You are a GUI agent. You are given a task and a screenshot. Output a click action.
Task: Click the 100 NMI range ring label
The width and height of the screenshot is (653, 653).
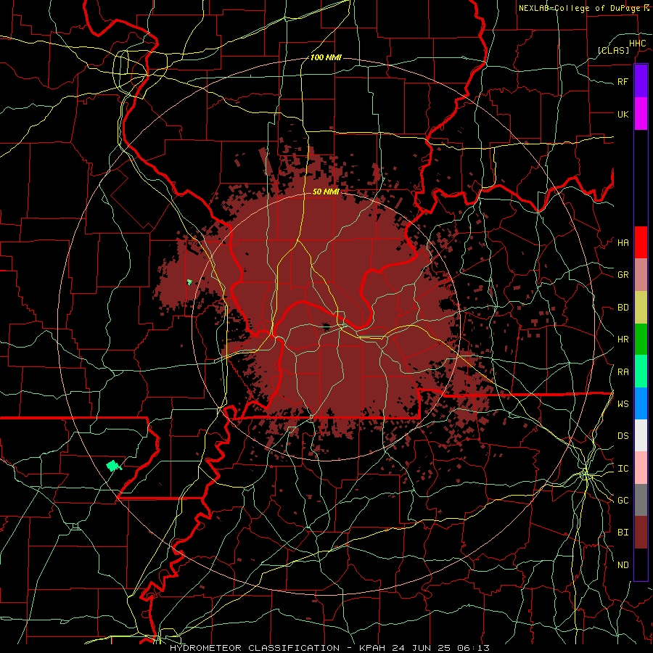pos(326,57)
